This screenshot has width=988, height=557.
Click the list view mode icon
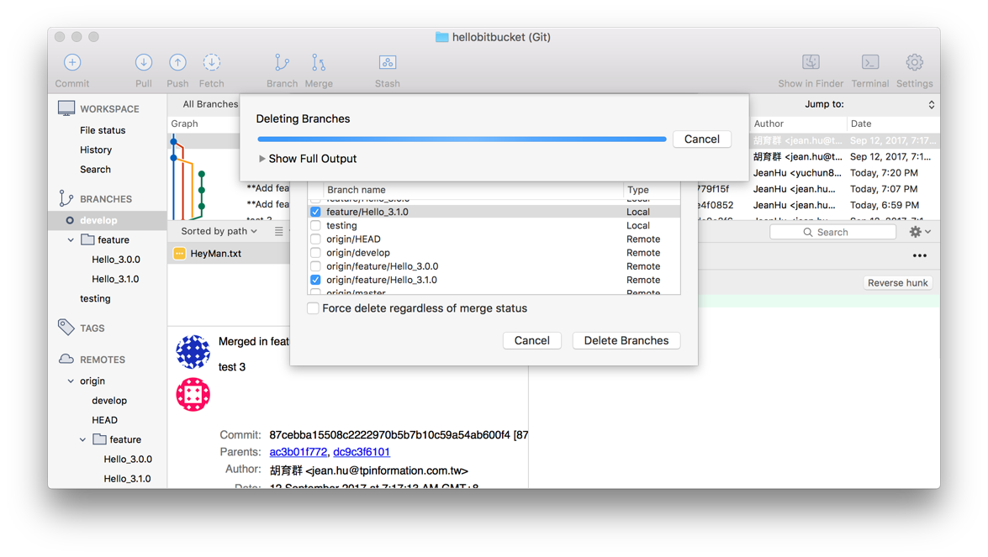coord(278,232)
